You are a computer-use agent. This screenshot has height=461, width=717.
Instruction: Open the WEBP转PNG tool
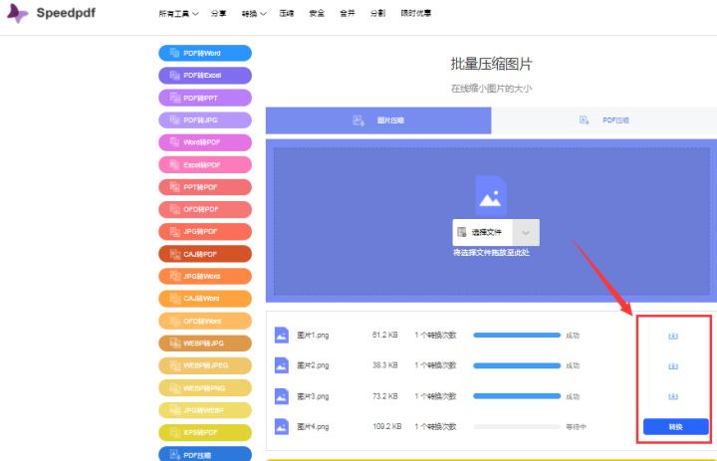point(205,388)
